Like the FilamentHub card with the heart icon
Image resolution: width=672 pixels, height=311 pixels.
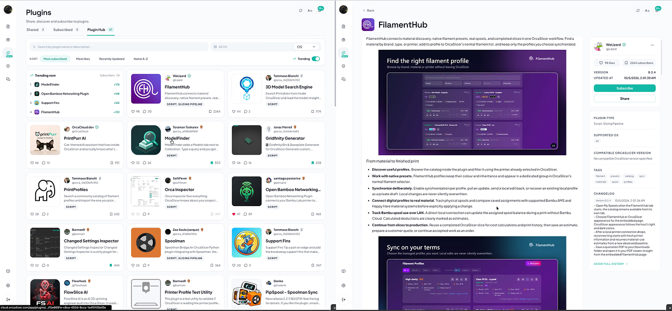tap(133, 111)
